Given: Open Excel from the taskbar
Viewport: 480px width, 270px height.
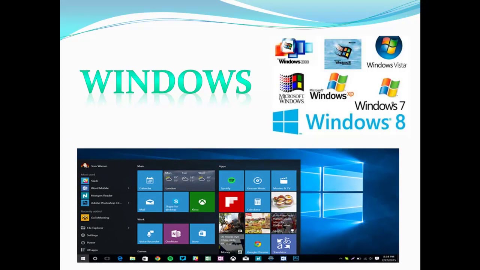Looking at the screenshot, I should coord(208,258).
